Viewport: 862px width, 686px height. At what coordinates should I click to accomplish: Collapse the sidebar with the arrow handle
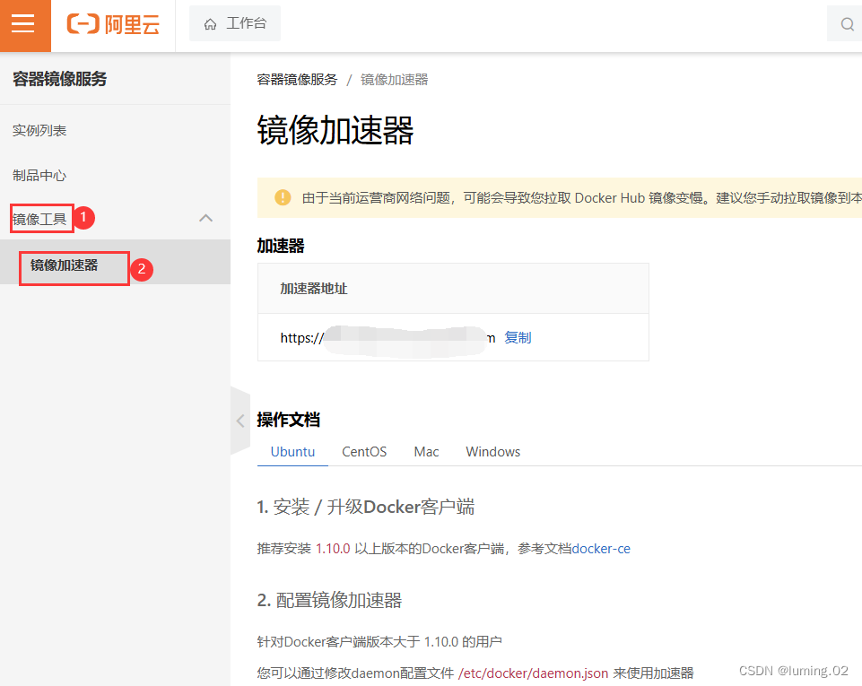tap(240, 421)
